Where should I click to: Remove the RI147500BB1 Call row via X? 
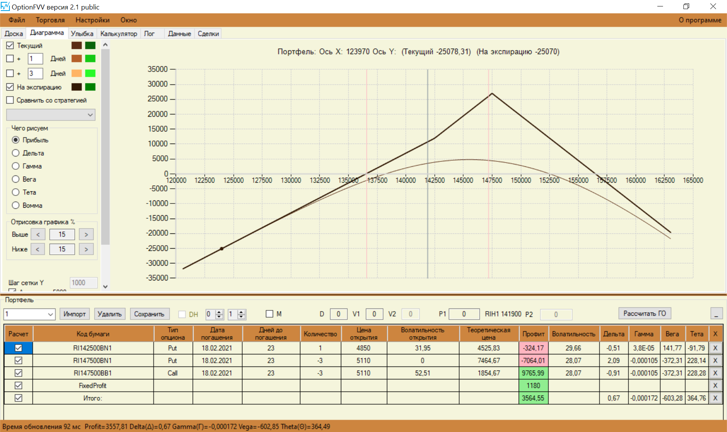(715, 373)
